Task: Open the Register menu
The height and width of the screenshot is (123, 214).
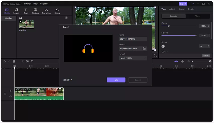Action: [44, 4]
